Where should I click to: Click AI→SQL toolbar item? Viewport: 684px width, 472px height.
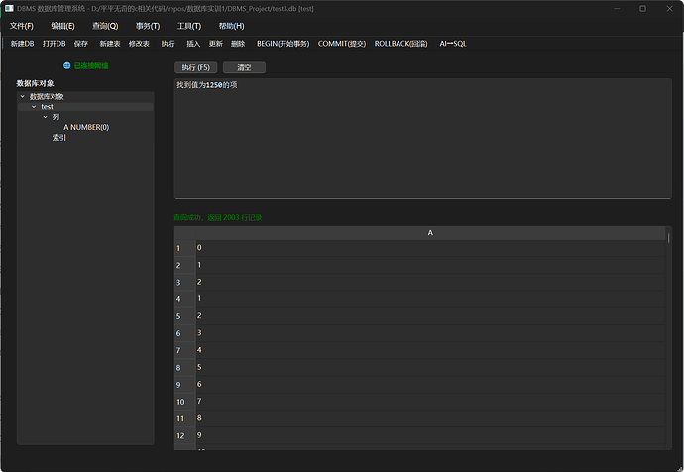(453, 44)
